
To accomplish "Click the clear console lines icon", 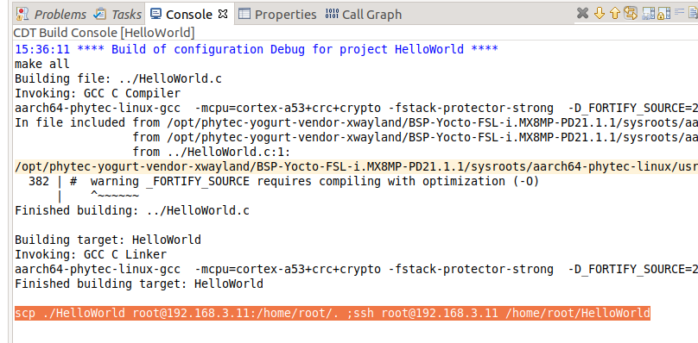I will click(x=679, y=12).
